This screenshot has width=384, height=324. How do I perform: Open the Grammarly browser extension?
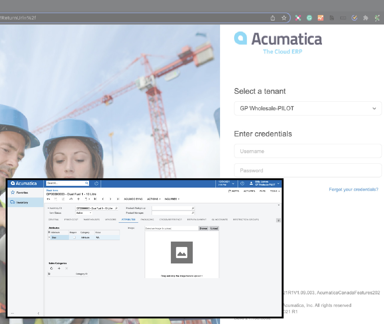pyautogui.click(x=309, y=18)
